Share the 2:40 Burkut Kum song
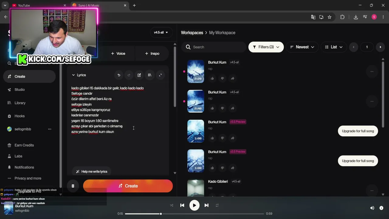389x219 pixels. pyautogui.click(x=232, y=108)
